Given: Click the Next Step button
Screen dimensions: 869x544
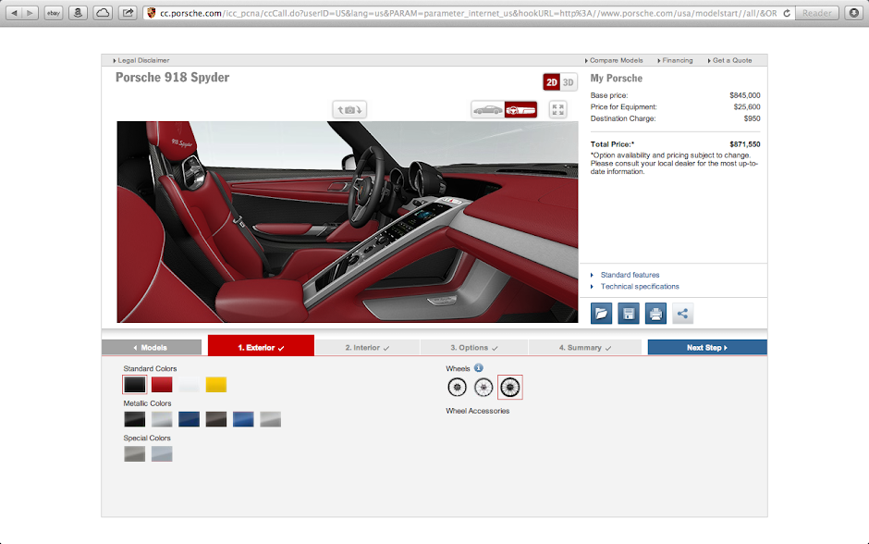Looking at the screenshot, I should pyautogui.click(x=707, y=348).
